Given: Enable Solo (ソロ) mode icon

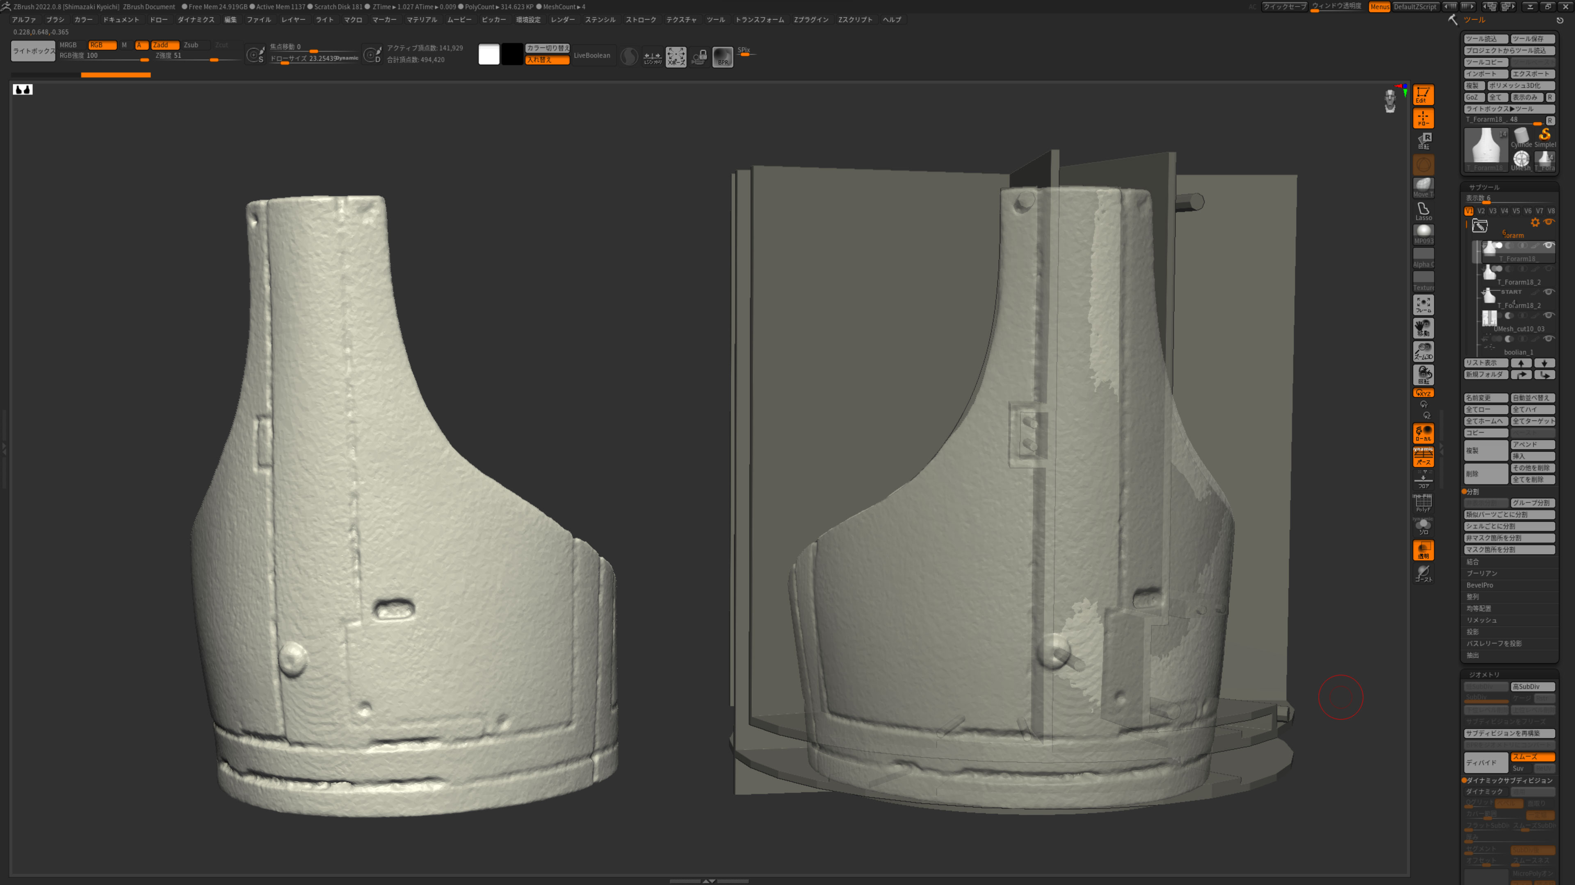Looking at the screenshot, I should (1423, 526).
